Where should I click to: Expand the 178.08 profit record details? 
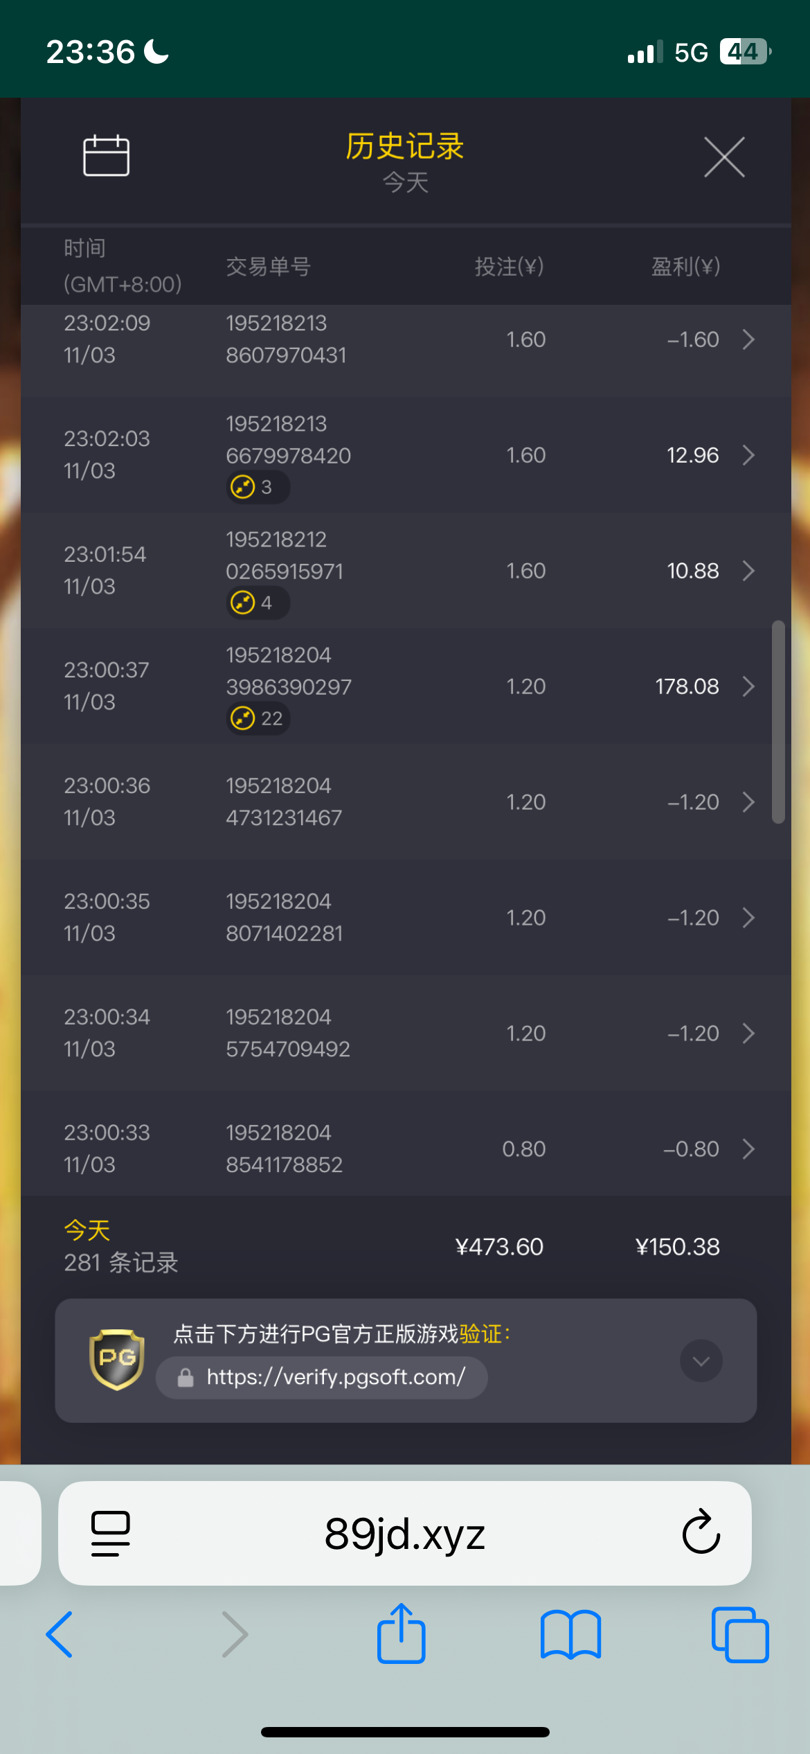pos(748,686)
